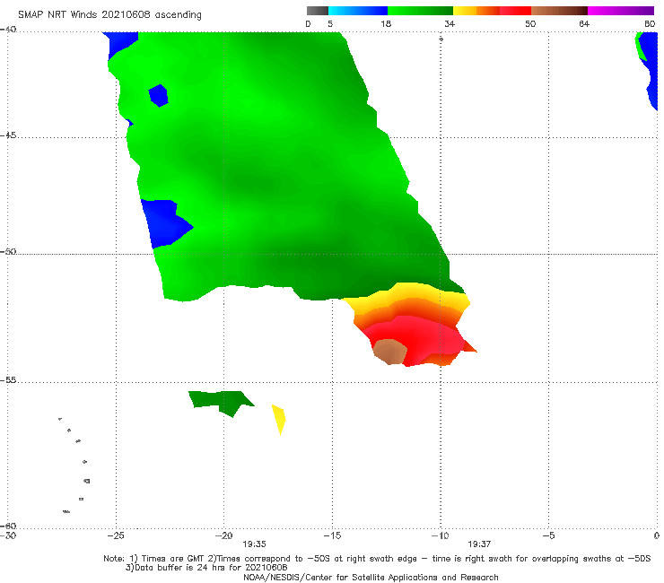Screen dimensions: 664x583
Task: Click the latitude label '-55'
Action: [x=8, y=380]
